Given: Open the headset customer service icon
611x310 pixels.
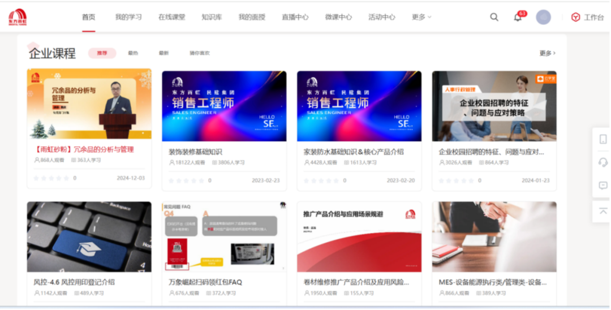Looking at the screenshot, I should pos(603,162).
